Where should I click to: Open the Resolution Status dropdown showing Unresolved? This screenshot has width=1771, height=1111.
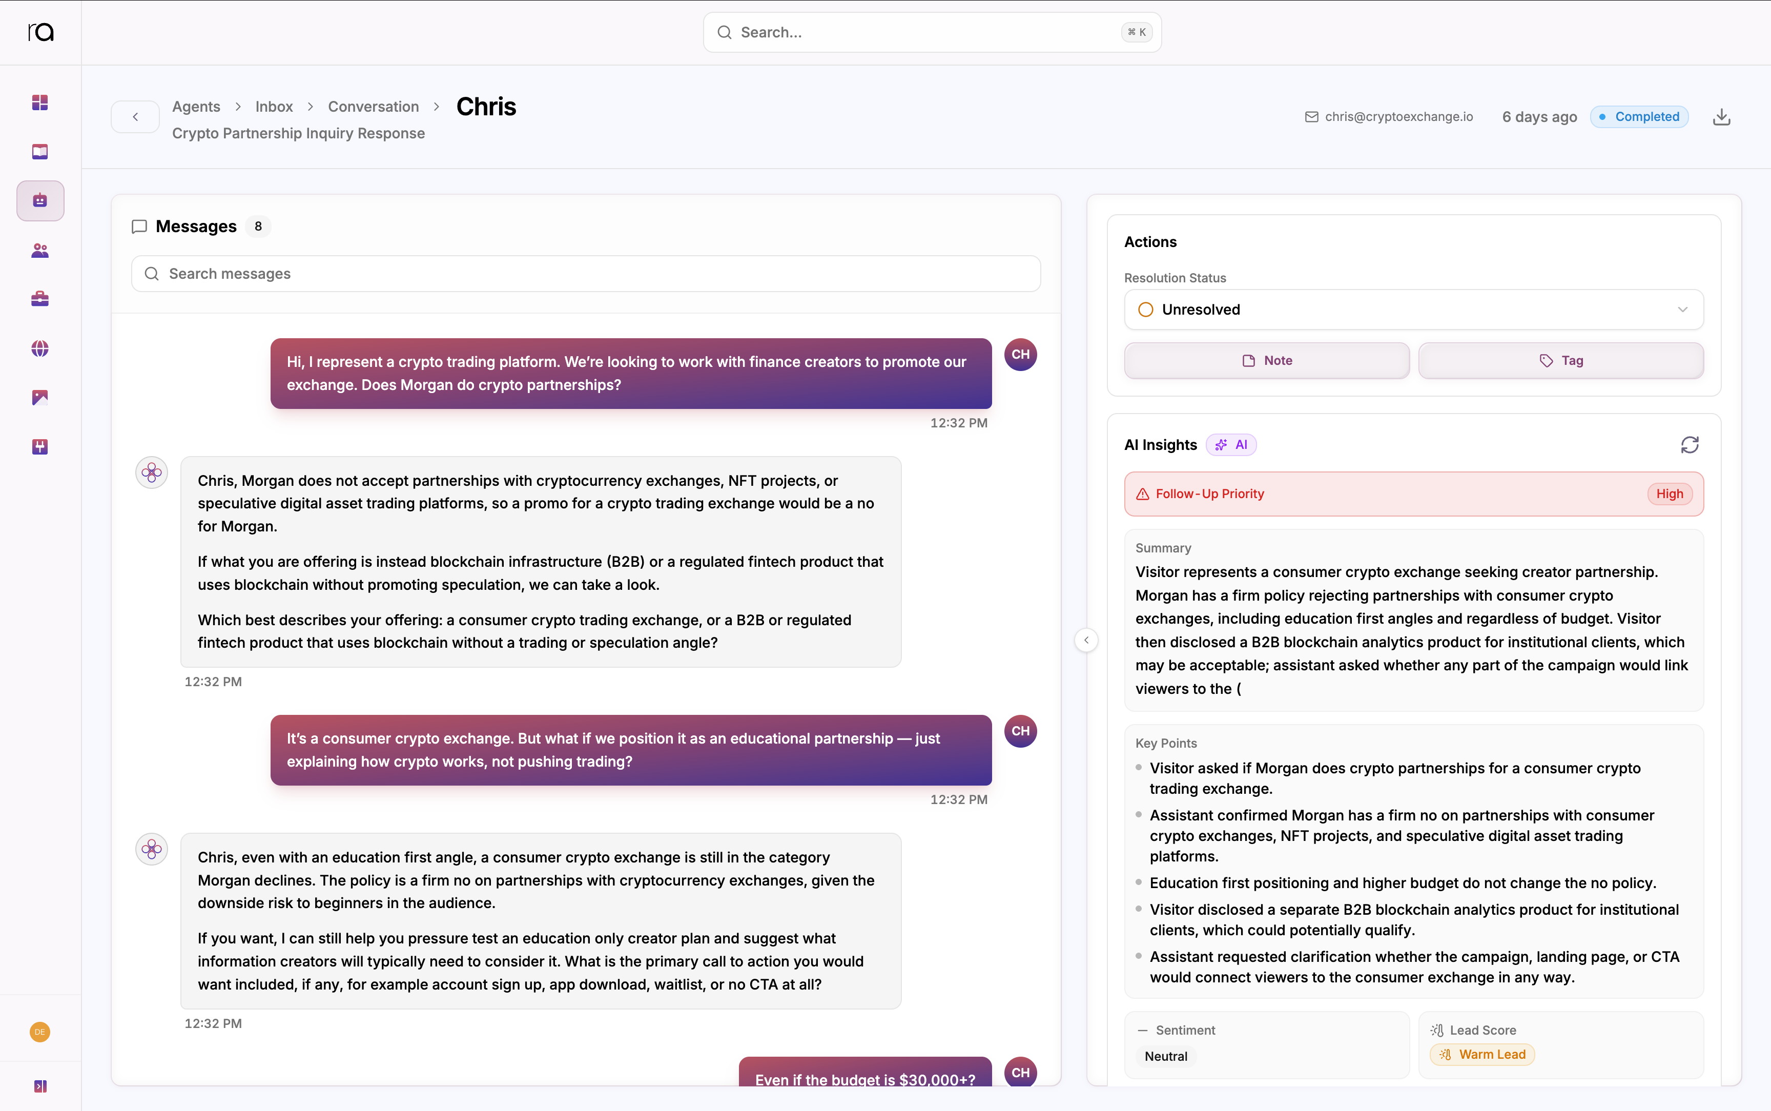[1413, 310]
